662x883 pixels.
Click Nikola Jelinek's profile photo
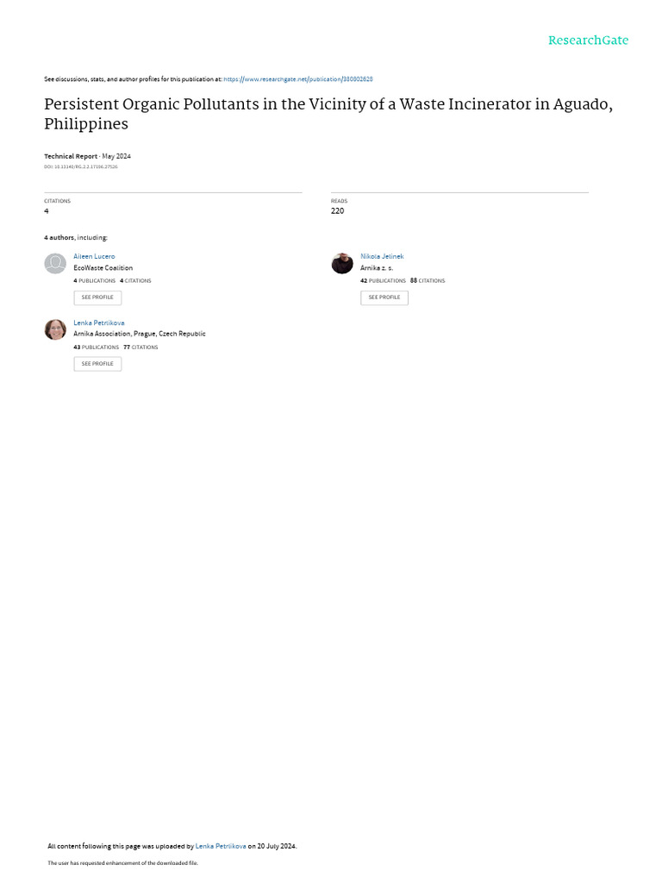point(342,264)
